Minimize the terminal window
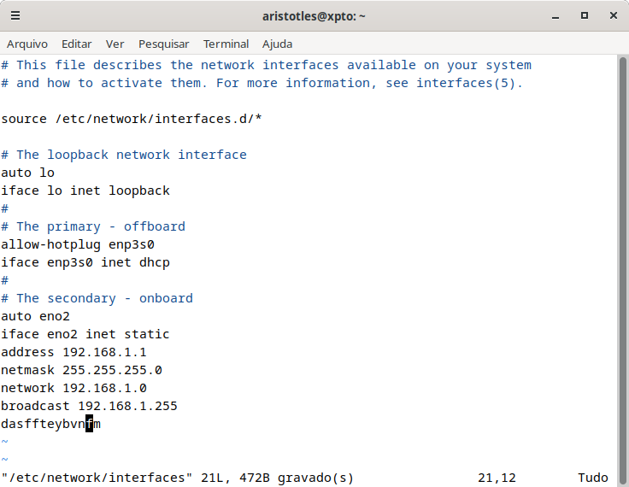This screenshot has height=487, width=629. [x=556, y=16]
